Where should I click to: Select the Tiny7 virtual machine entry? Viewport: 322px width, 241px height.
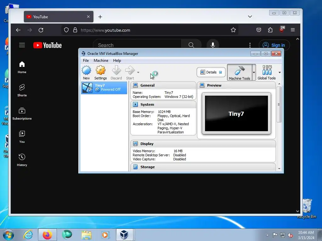104,88
